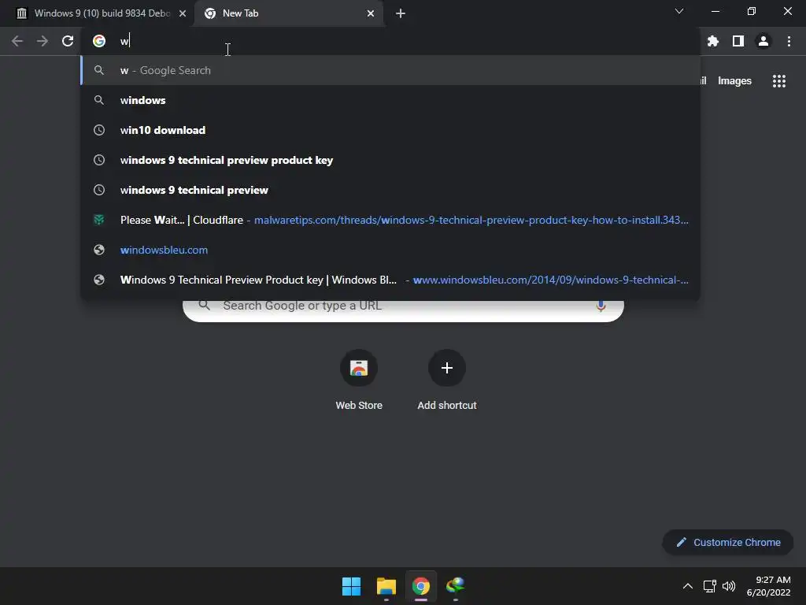
Task: Click the volume speaker tray icon
Action: click(x=729, y=586)
